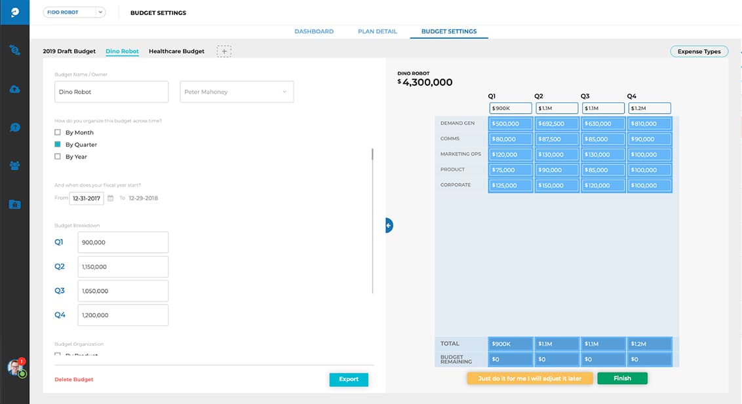Select the Healthcare Budget tab

pyautogui.click(x=176, y=51)
